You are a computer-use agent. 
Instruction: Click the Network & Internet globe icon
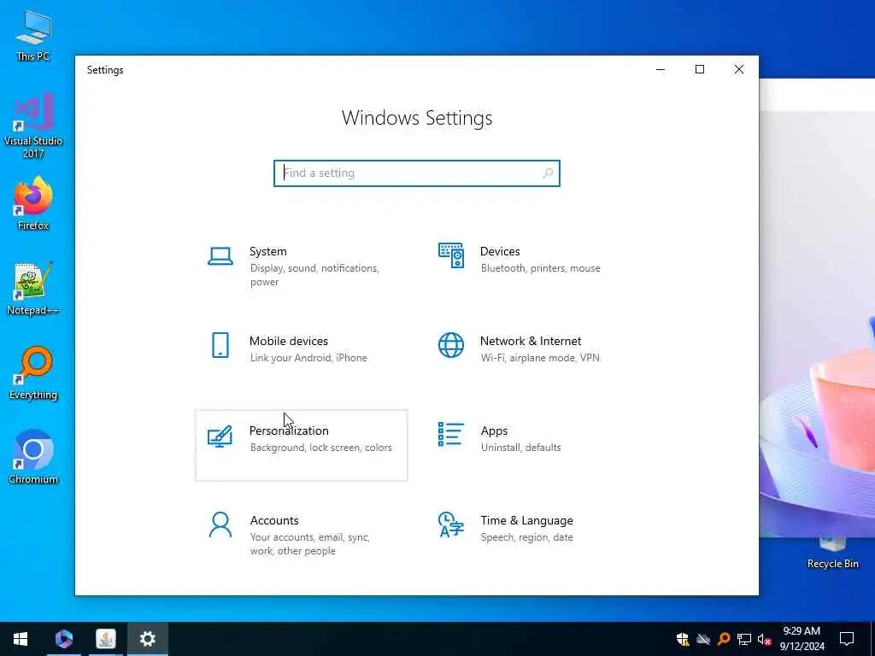(x=451, y=345)
